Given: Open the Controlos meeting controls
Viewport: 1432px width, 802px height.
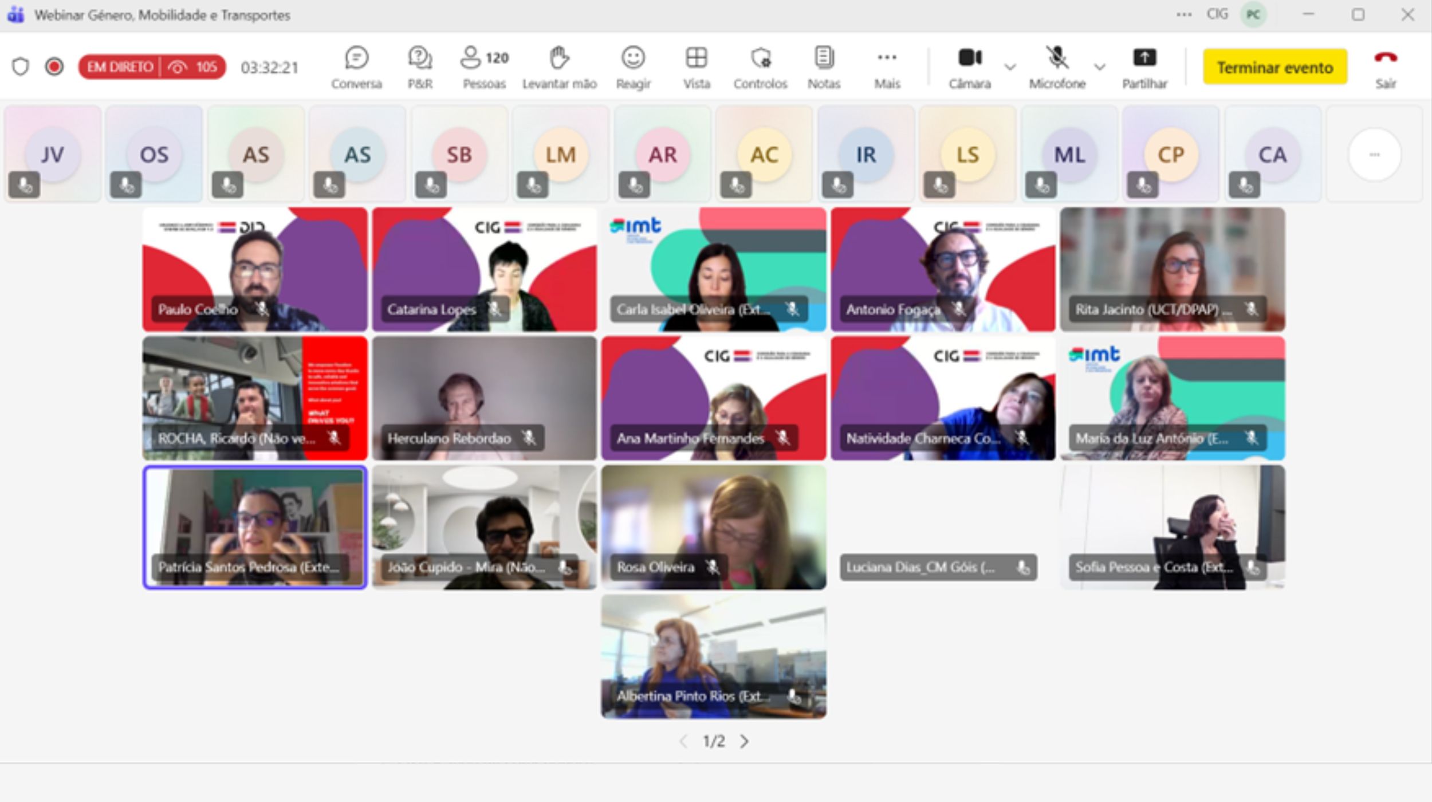Looking at the screenshot, I should (761, 67).
